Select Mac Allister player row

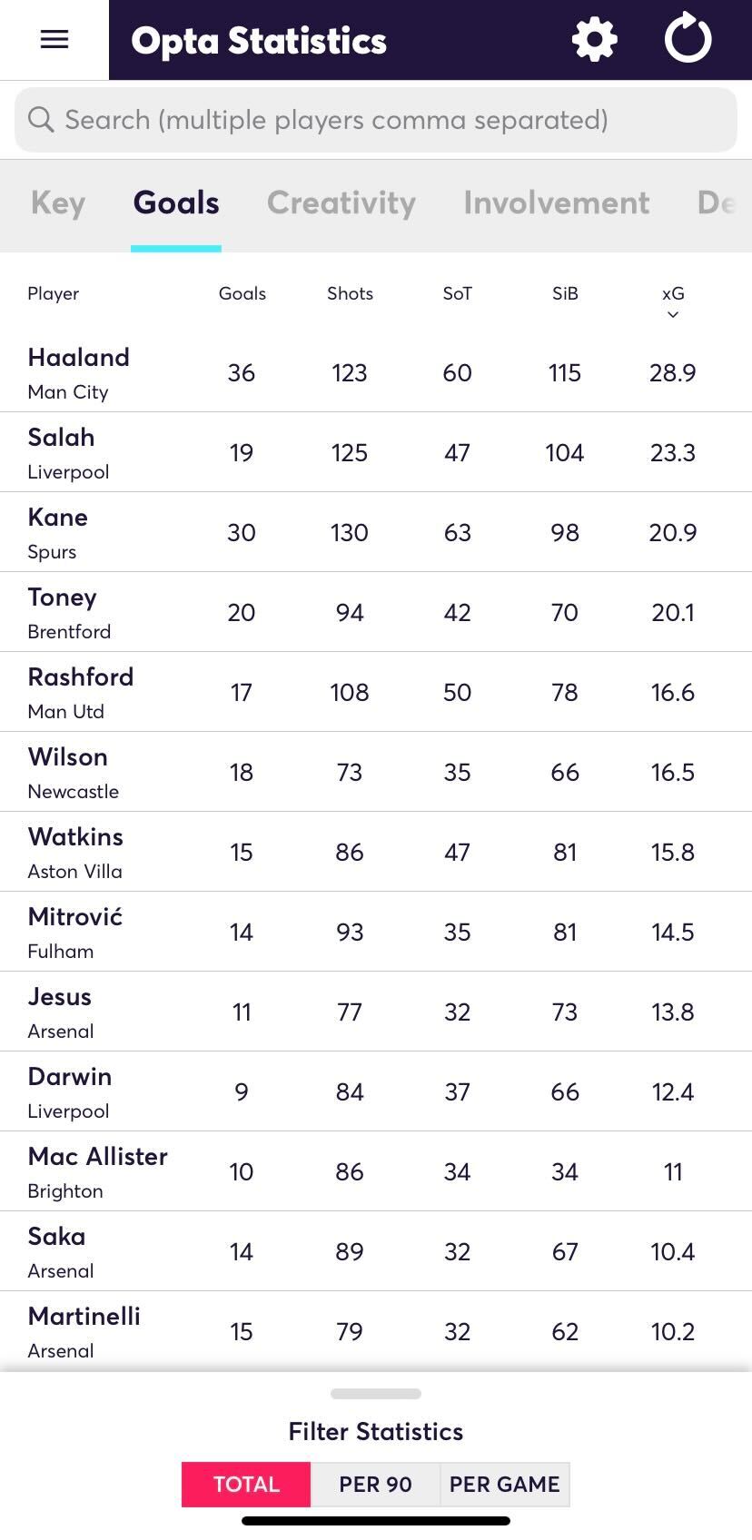click(x=376, y=1171)
